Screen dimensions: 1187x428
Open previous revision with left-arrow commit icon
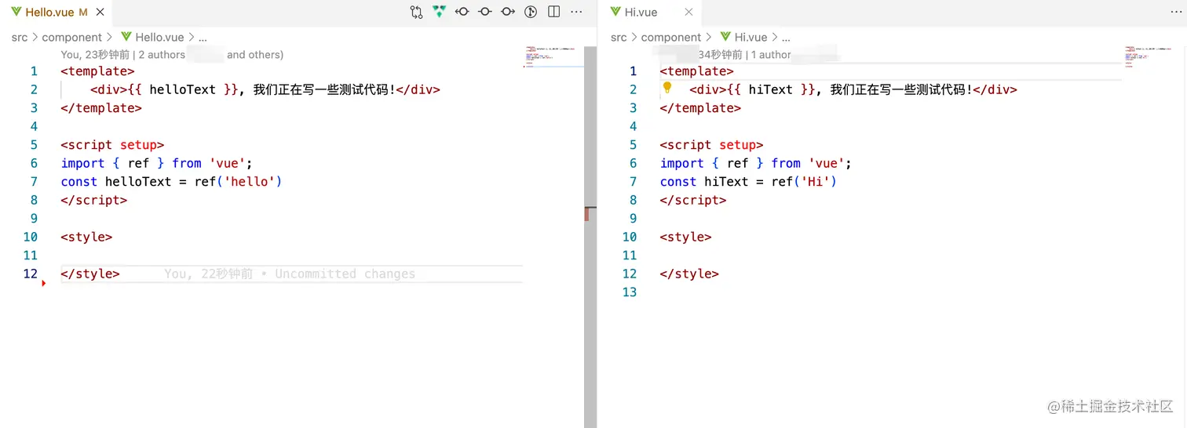coord(462,12)
